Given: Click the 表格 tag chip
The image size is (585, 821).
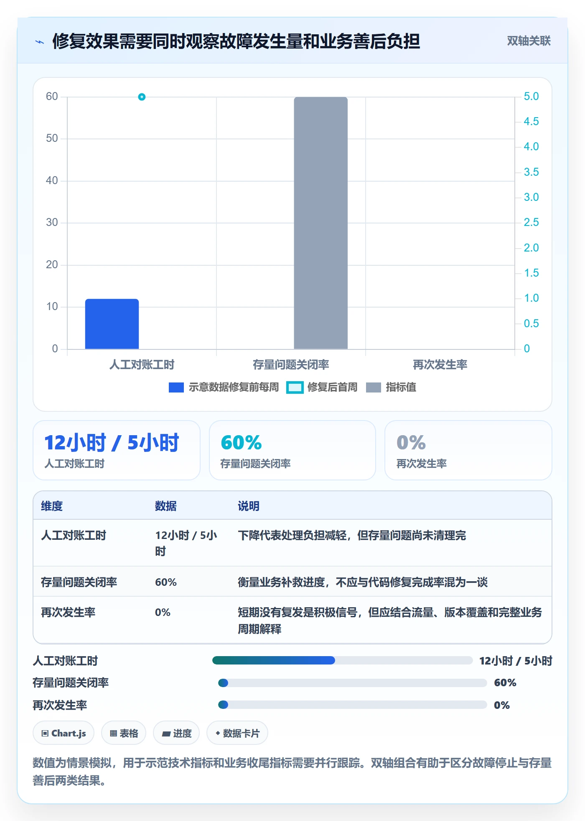Looking at the screenshot, I should point(124,733).
